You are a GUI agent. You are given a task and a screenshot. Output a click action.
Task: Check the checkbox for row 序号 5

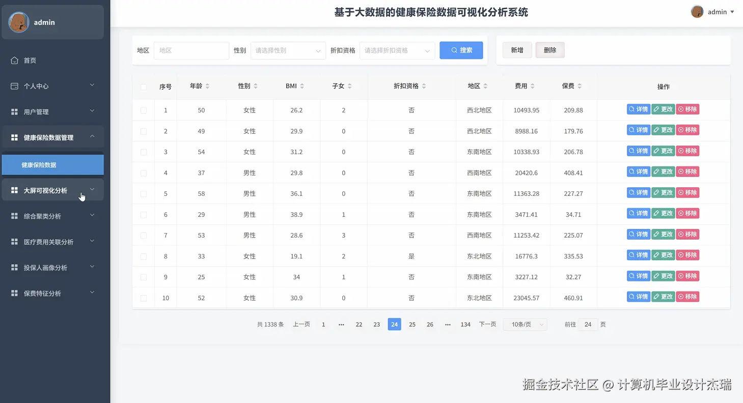144,192
